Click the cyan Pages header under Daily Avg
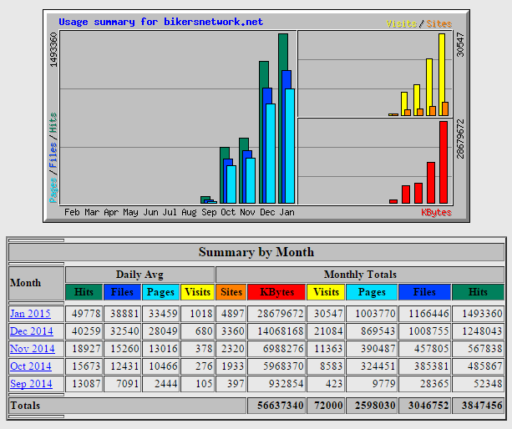 point(160,292)
